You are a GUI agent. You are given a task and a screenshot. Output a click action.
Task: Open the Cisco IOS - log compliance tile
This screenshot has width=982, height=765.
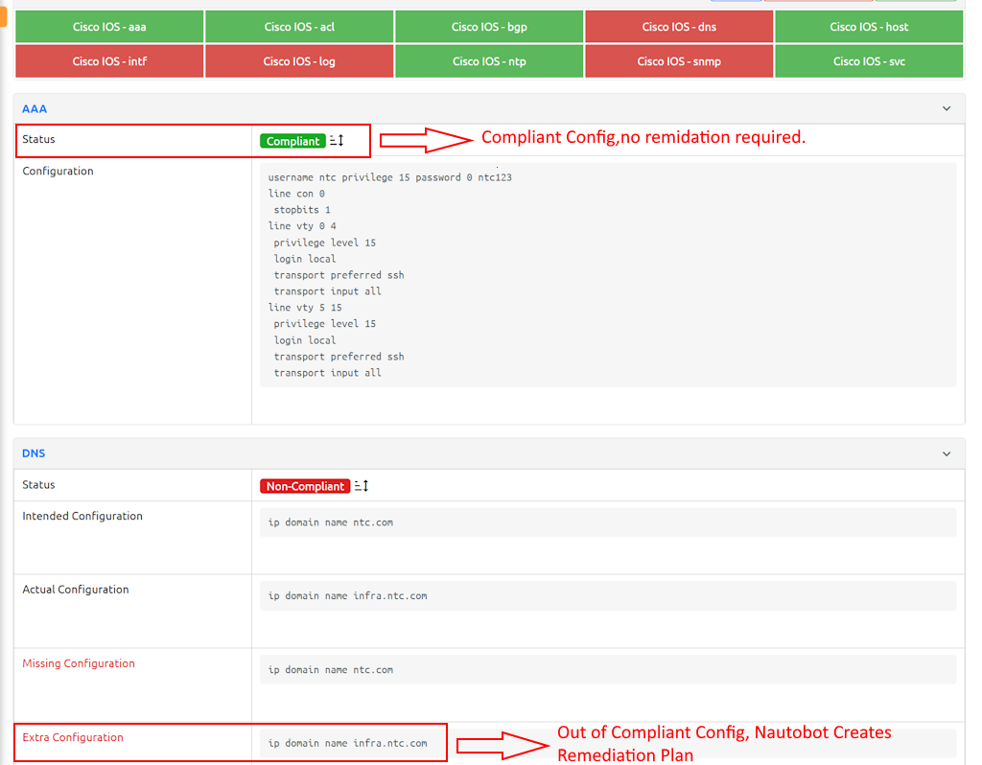pyautogui.click(x=298, y=60)
